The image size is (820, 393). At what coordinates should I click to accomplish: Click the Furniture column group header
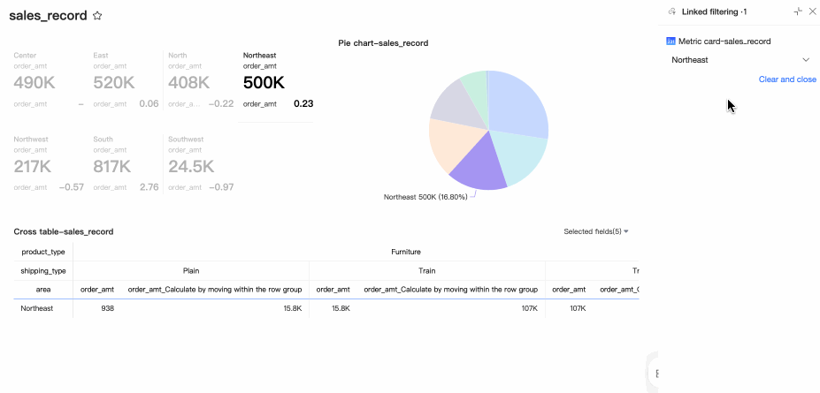[x=406, y=252]
